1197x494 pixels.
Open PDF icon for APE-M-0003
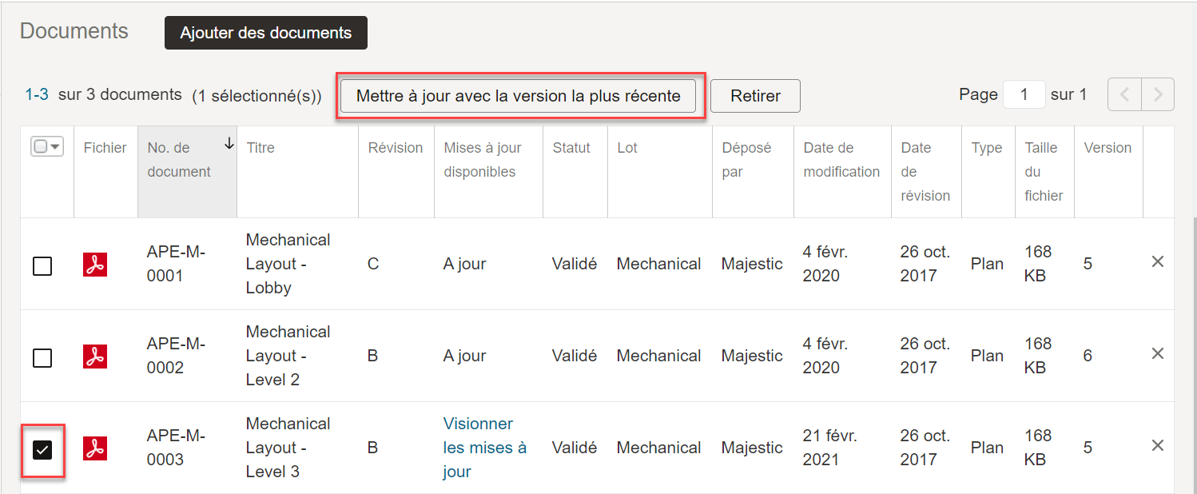(x=95, y=448)
